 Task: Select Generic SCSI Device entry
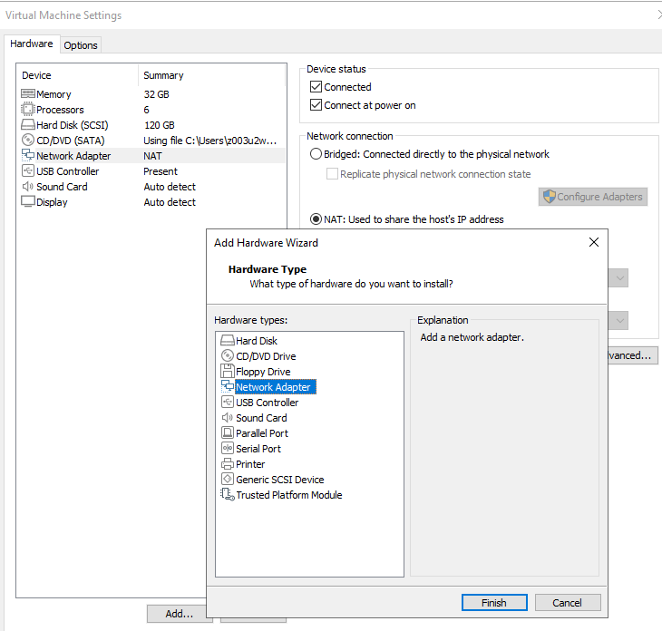point(278,480)
